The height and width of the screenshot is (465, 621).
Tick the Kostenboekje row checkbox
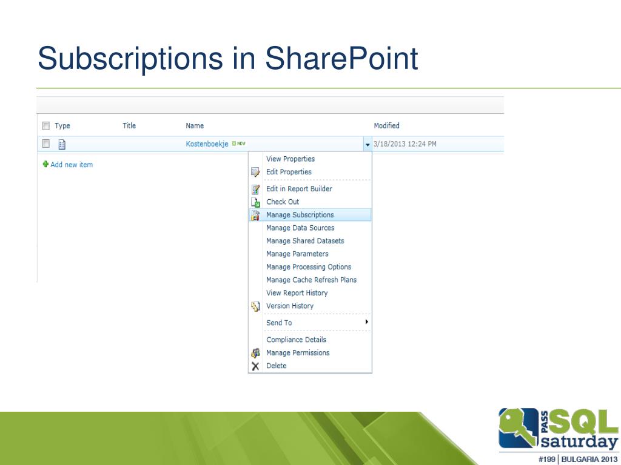(x=46, y=143)
